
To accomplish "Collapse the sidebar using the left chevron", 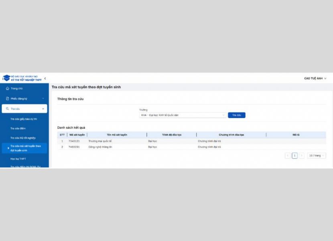I will [x=45, y=78].
